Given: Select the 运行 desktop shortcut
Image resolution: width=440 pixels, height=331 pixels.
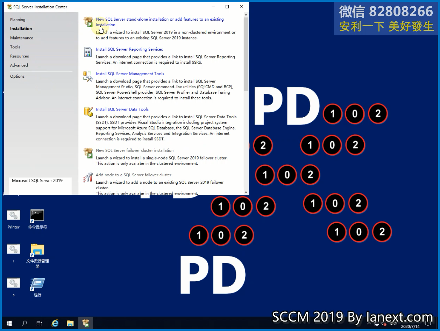Looking at the screenshot, I should [x=37, y=287].
